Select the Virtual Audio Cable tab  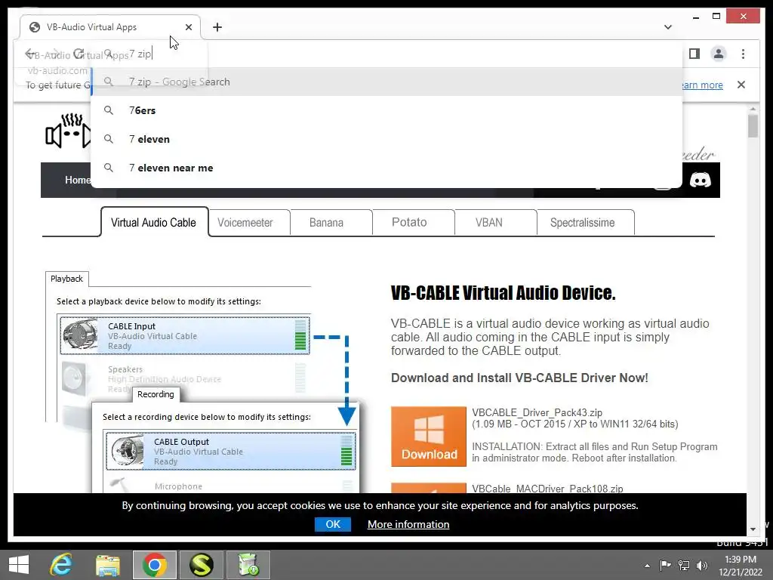coord(154,223)
